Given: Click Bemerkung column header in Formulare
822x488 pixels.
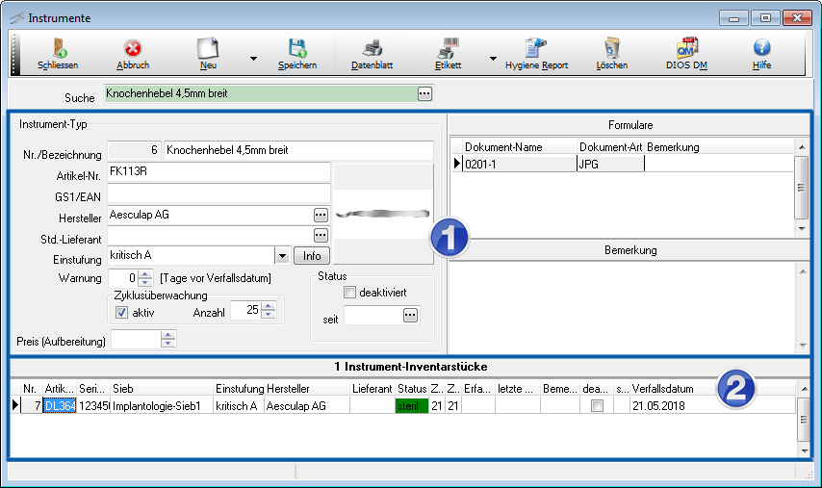Looking at the screenshot, I should point(673,147).
